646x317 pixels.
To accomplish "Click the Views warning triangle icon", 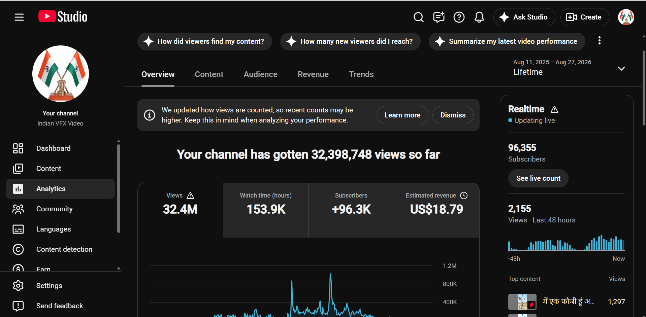I will 190,196.
